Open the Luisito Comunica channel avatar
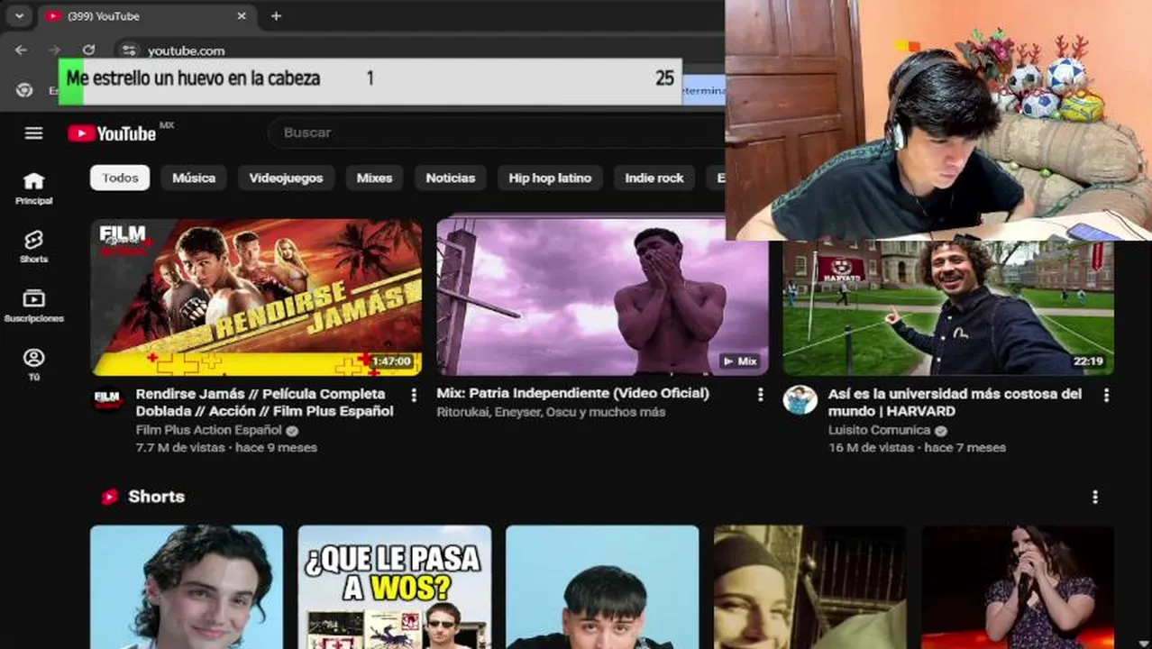This screenshot has height=649, width=1152. tap(800, 399)
